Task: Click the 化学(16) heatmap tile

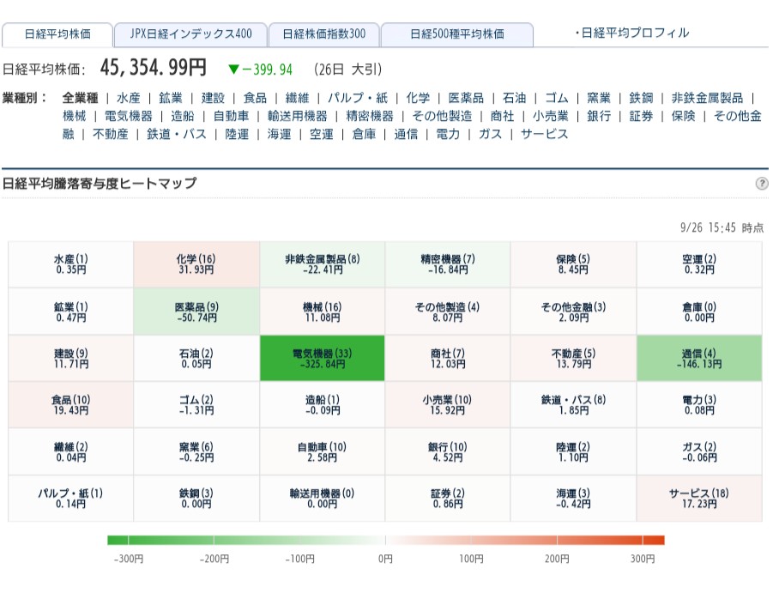Action: pos(196,264)
